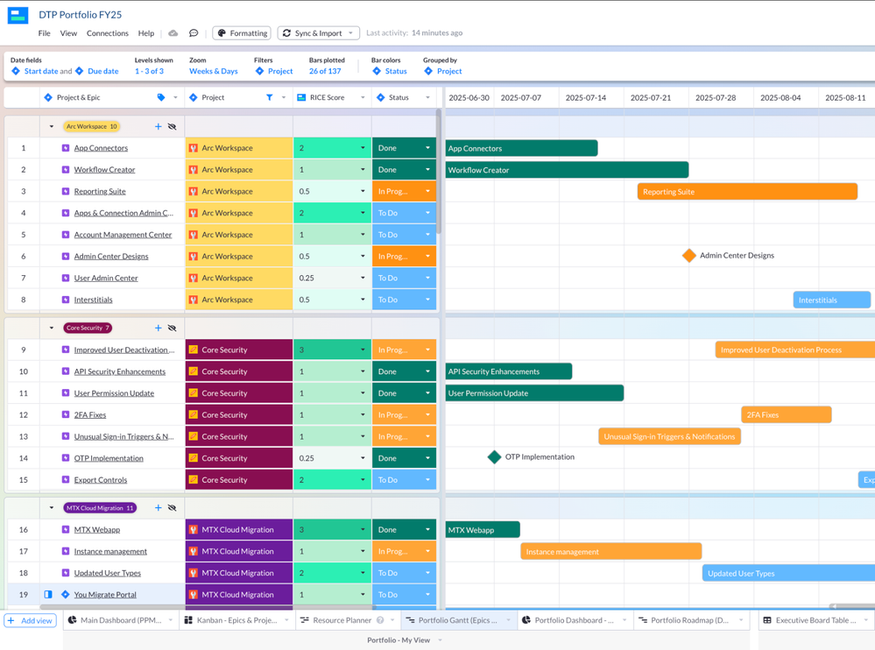Click epic icon beside Reporting Suite

(66, 191)
